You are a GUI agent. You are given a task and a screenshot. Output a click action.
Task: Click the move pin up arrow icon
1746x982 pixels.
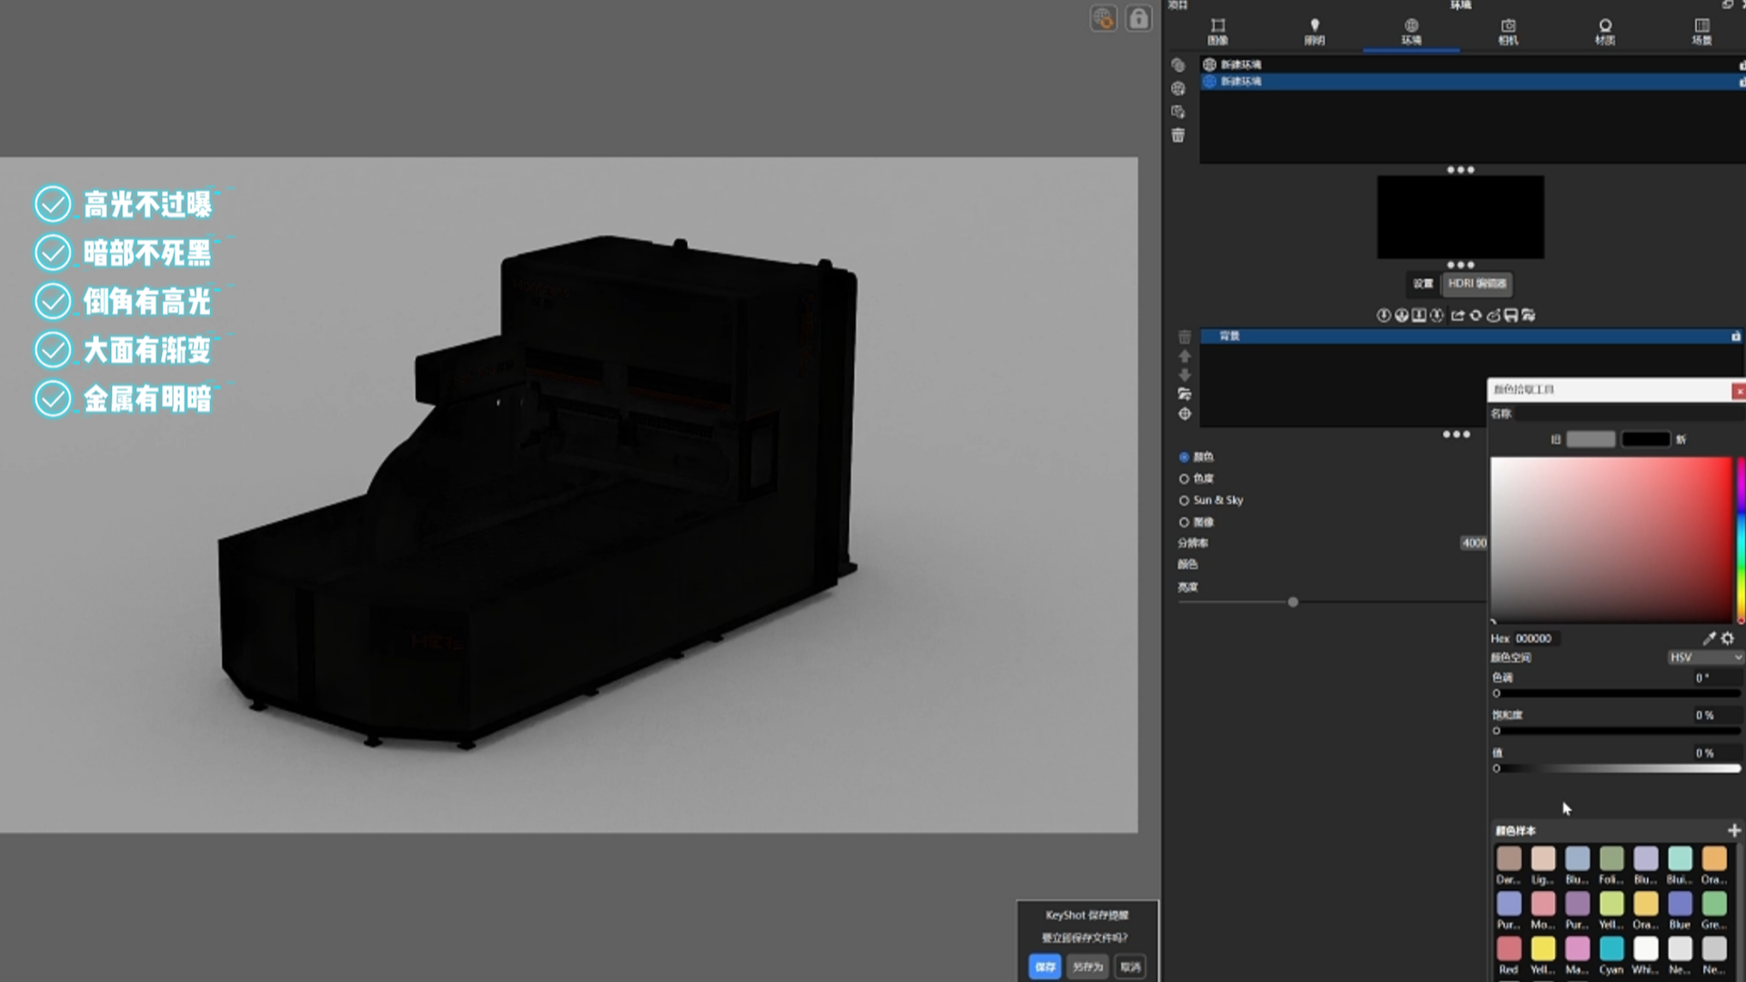click(1184, 356)
